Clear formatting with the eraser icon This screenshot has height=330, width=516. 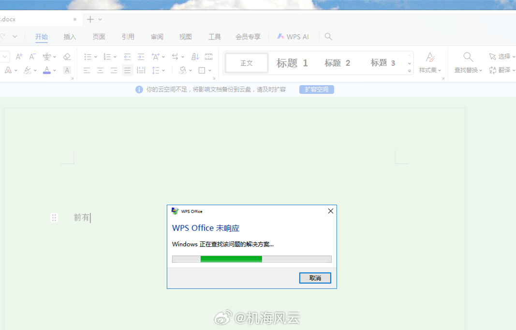pyautogui.click(x=67, y=57)
